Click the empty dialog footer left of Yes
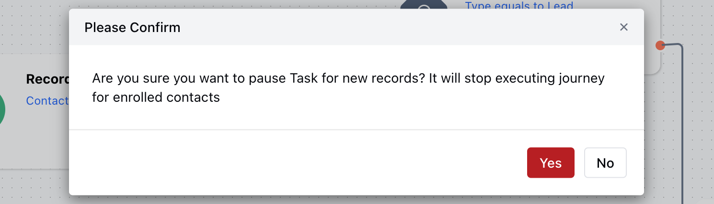 [297, 162]
